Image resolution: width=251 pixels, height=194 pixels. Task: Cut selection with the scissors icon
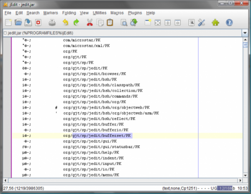point(90,23)
